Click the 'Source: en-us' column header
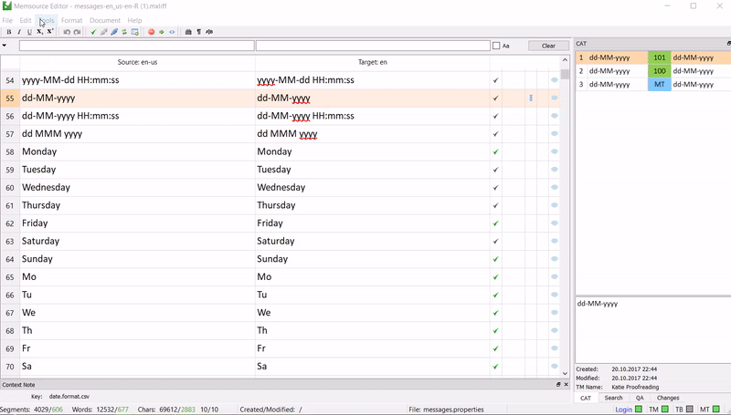 [137, 62]
